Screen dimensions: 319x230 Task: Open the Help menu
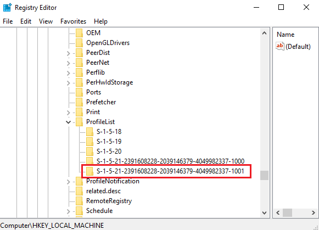point(100,21)
